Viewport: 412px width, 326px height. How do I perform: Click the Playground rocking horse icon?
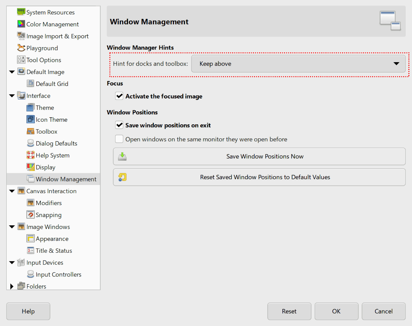[x=21, y=48]
